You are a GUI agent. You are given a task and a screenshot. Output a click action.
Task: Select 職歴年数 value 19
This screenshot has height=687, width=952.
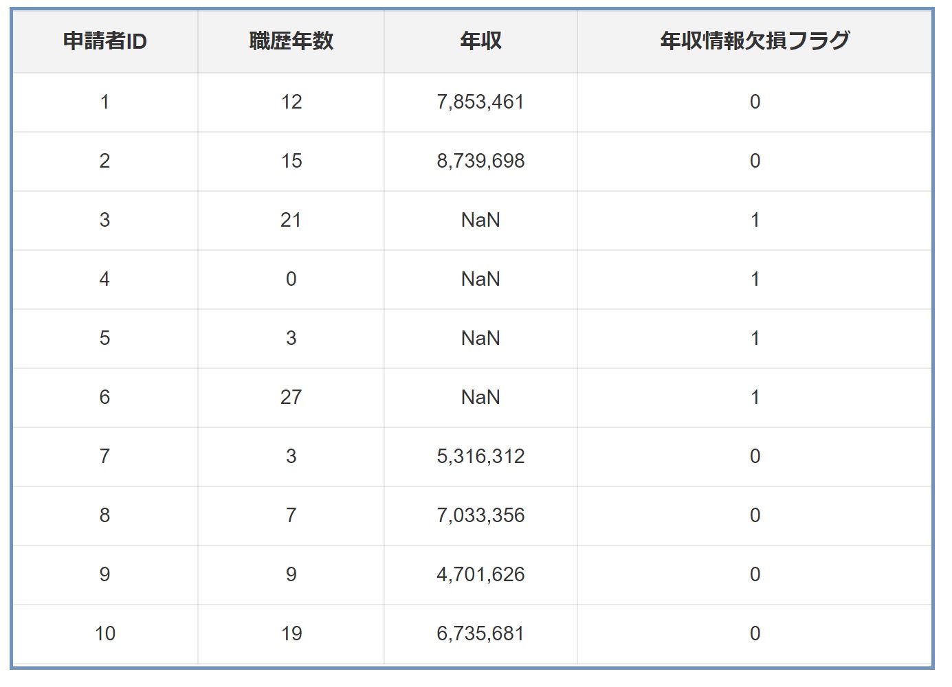point(291,634)
